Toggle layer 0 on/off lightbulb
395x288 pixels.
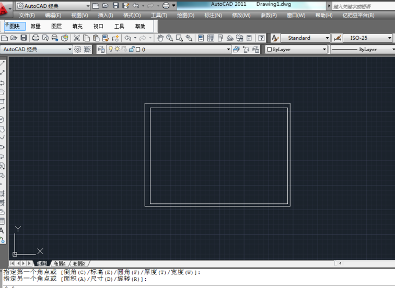click(x=111, y=49)
